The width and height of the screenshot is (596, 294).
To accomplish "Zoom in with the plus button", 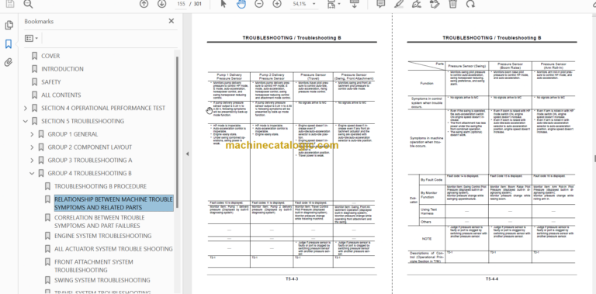I will (x=277, y=4).
